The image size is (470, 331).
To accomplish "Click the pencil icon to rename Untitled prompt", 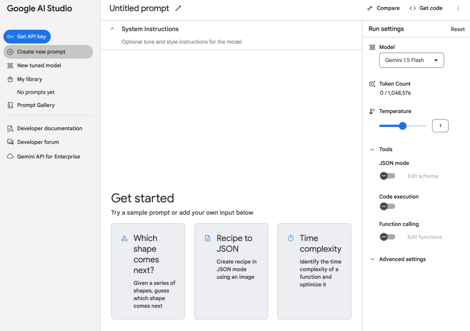I will click(178, 8).
